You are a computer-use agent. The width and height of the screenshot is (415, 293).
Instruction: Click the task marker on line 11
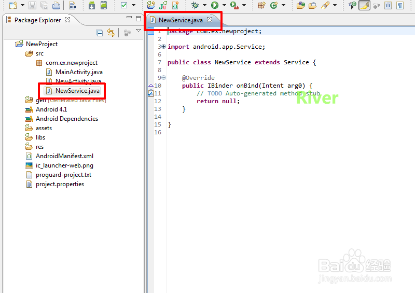coord(150,93)
